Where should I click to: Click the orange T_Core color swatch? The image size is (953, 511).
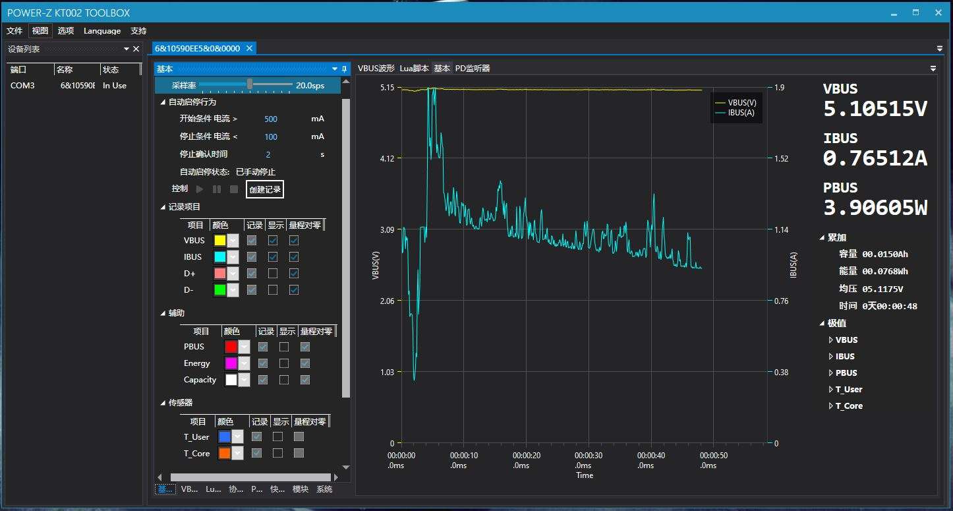click(x=225, y=454)
